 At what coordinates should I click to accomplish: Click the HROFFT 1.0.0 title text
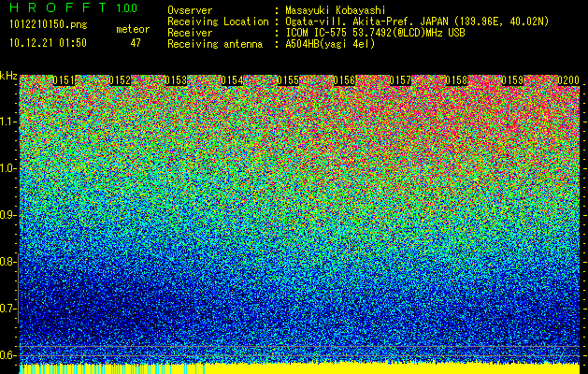click(x=74, y=7)
